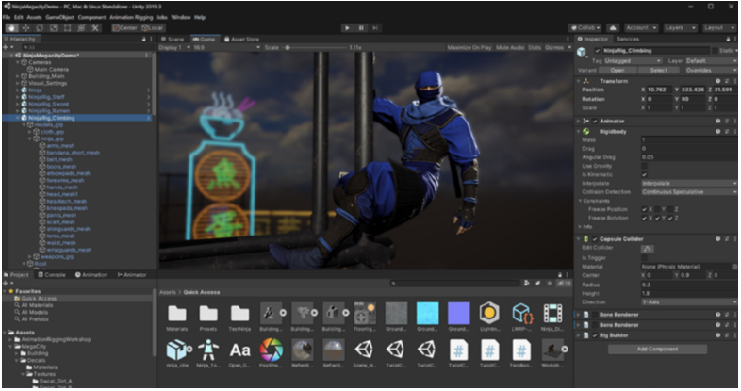Select the Scale tool in toolbar

pyautogui.click(x=54, y=28)
